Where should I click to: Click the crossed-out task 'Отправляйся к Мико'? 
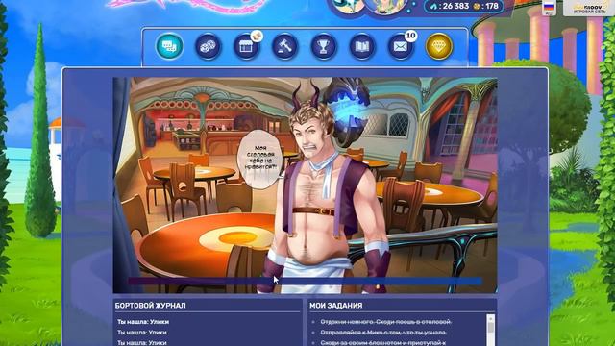pyautogui.click(x=383, y=333)
